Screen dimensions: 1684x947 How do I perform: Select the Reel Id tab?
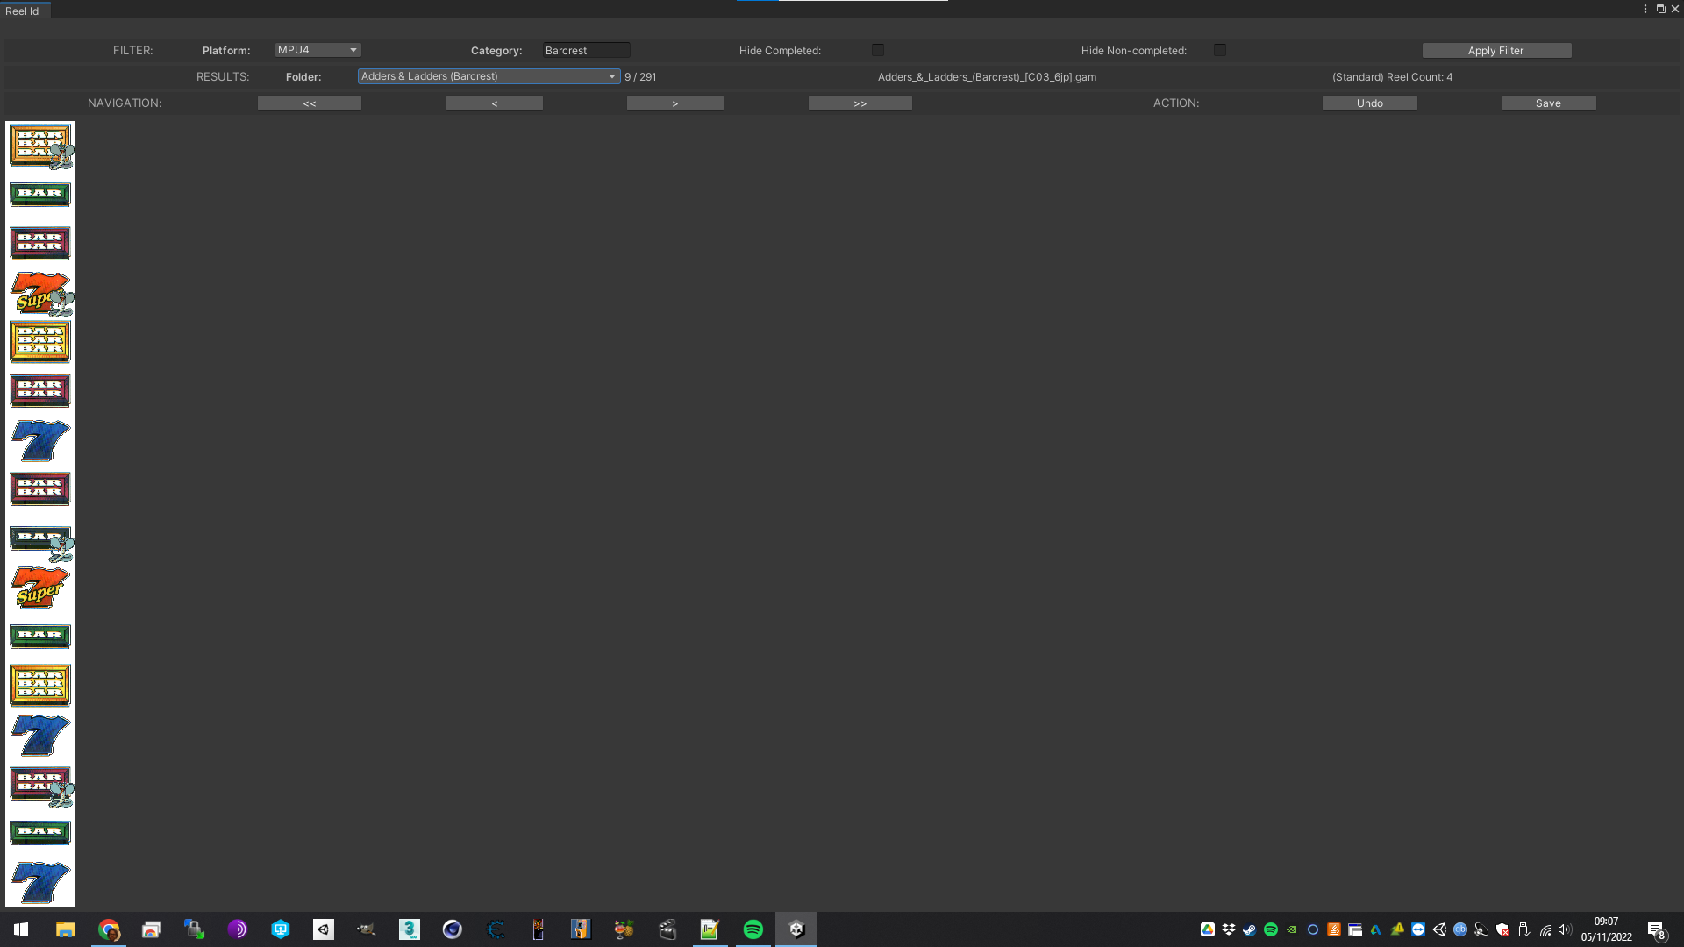[x=23, y=11]
